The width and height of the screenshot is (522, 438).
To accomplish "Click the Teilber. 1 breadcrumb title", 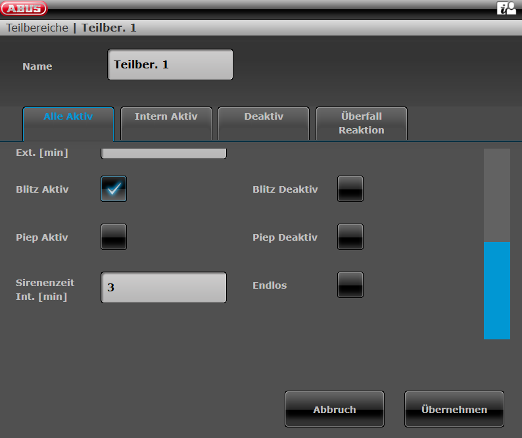I will click(108, 28).
